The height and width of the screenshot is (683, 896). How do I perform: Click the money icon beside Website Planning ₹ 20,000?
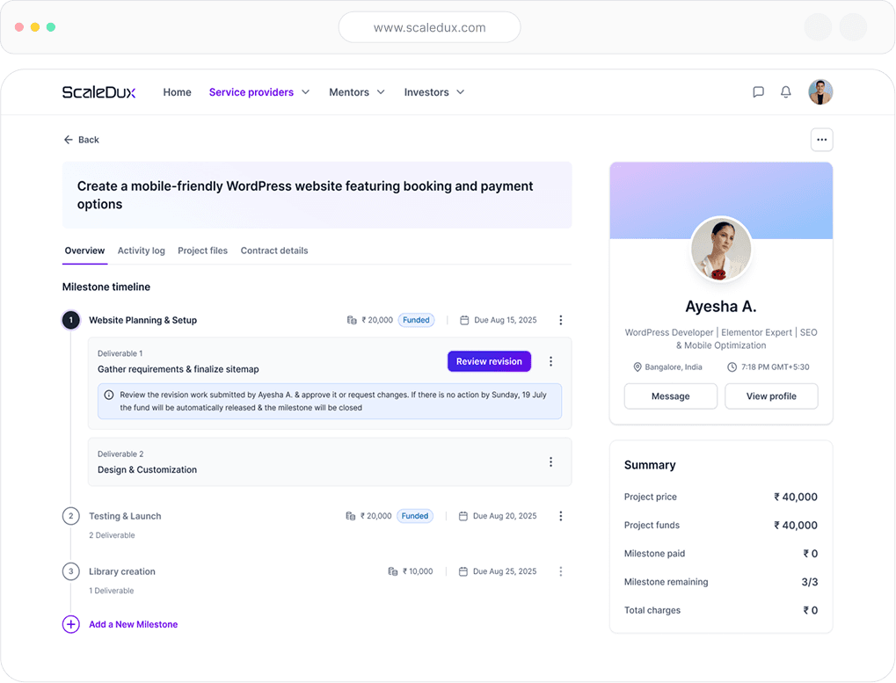tap(352, 320)
